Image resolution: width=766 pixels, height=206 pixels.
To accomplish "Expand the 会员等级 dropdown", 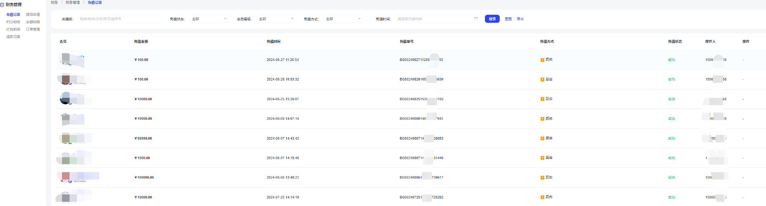I will 276,19.
